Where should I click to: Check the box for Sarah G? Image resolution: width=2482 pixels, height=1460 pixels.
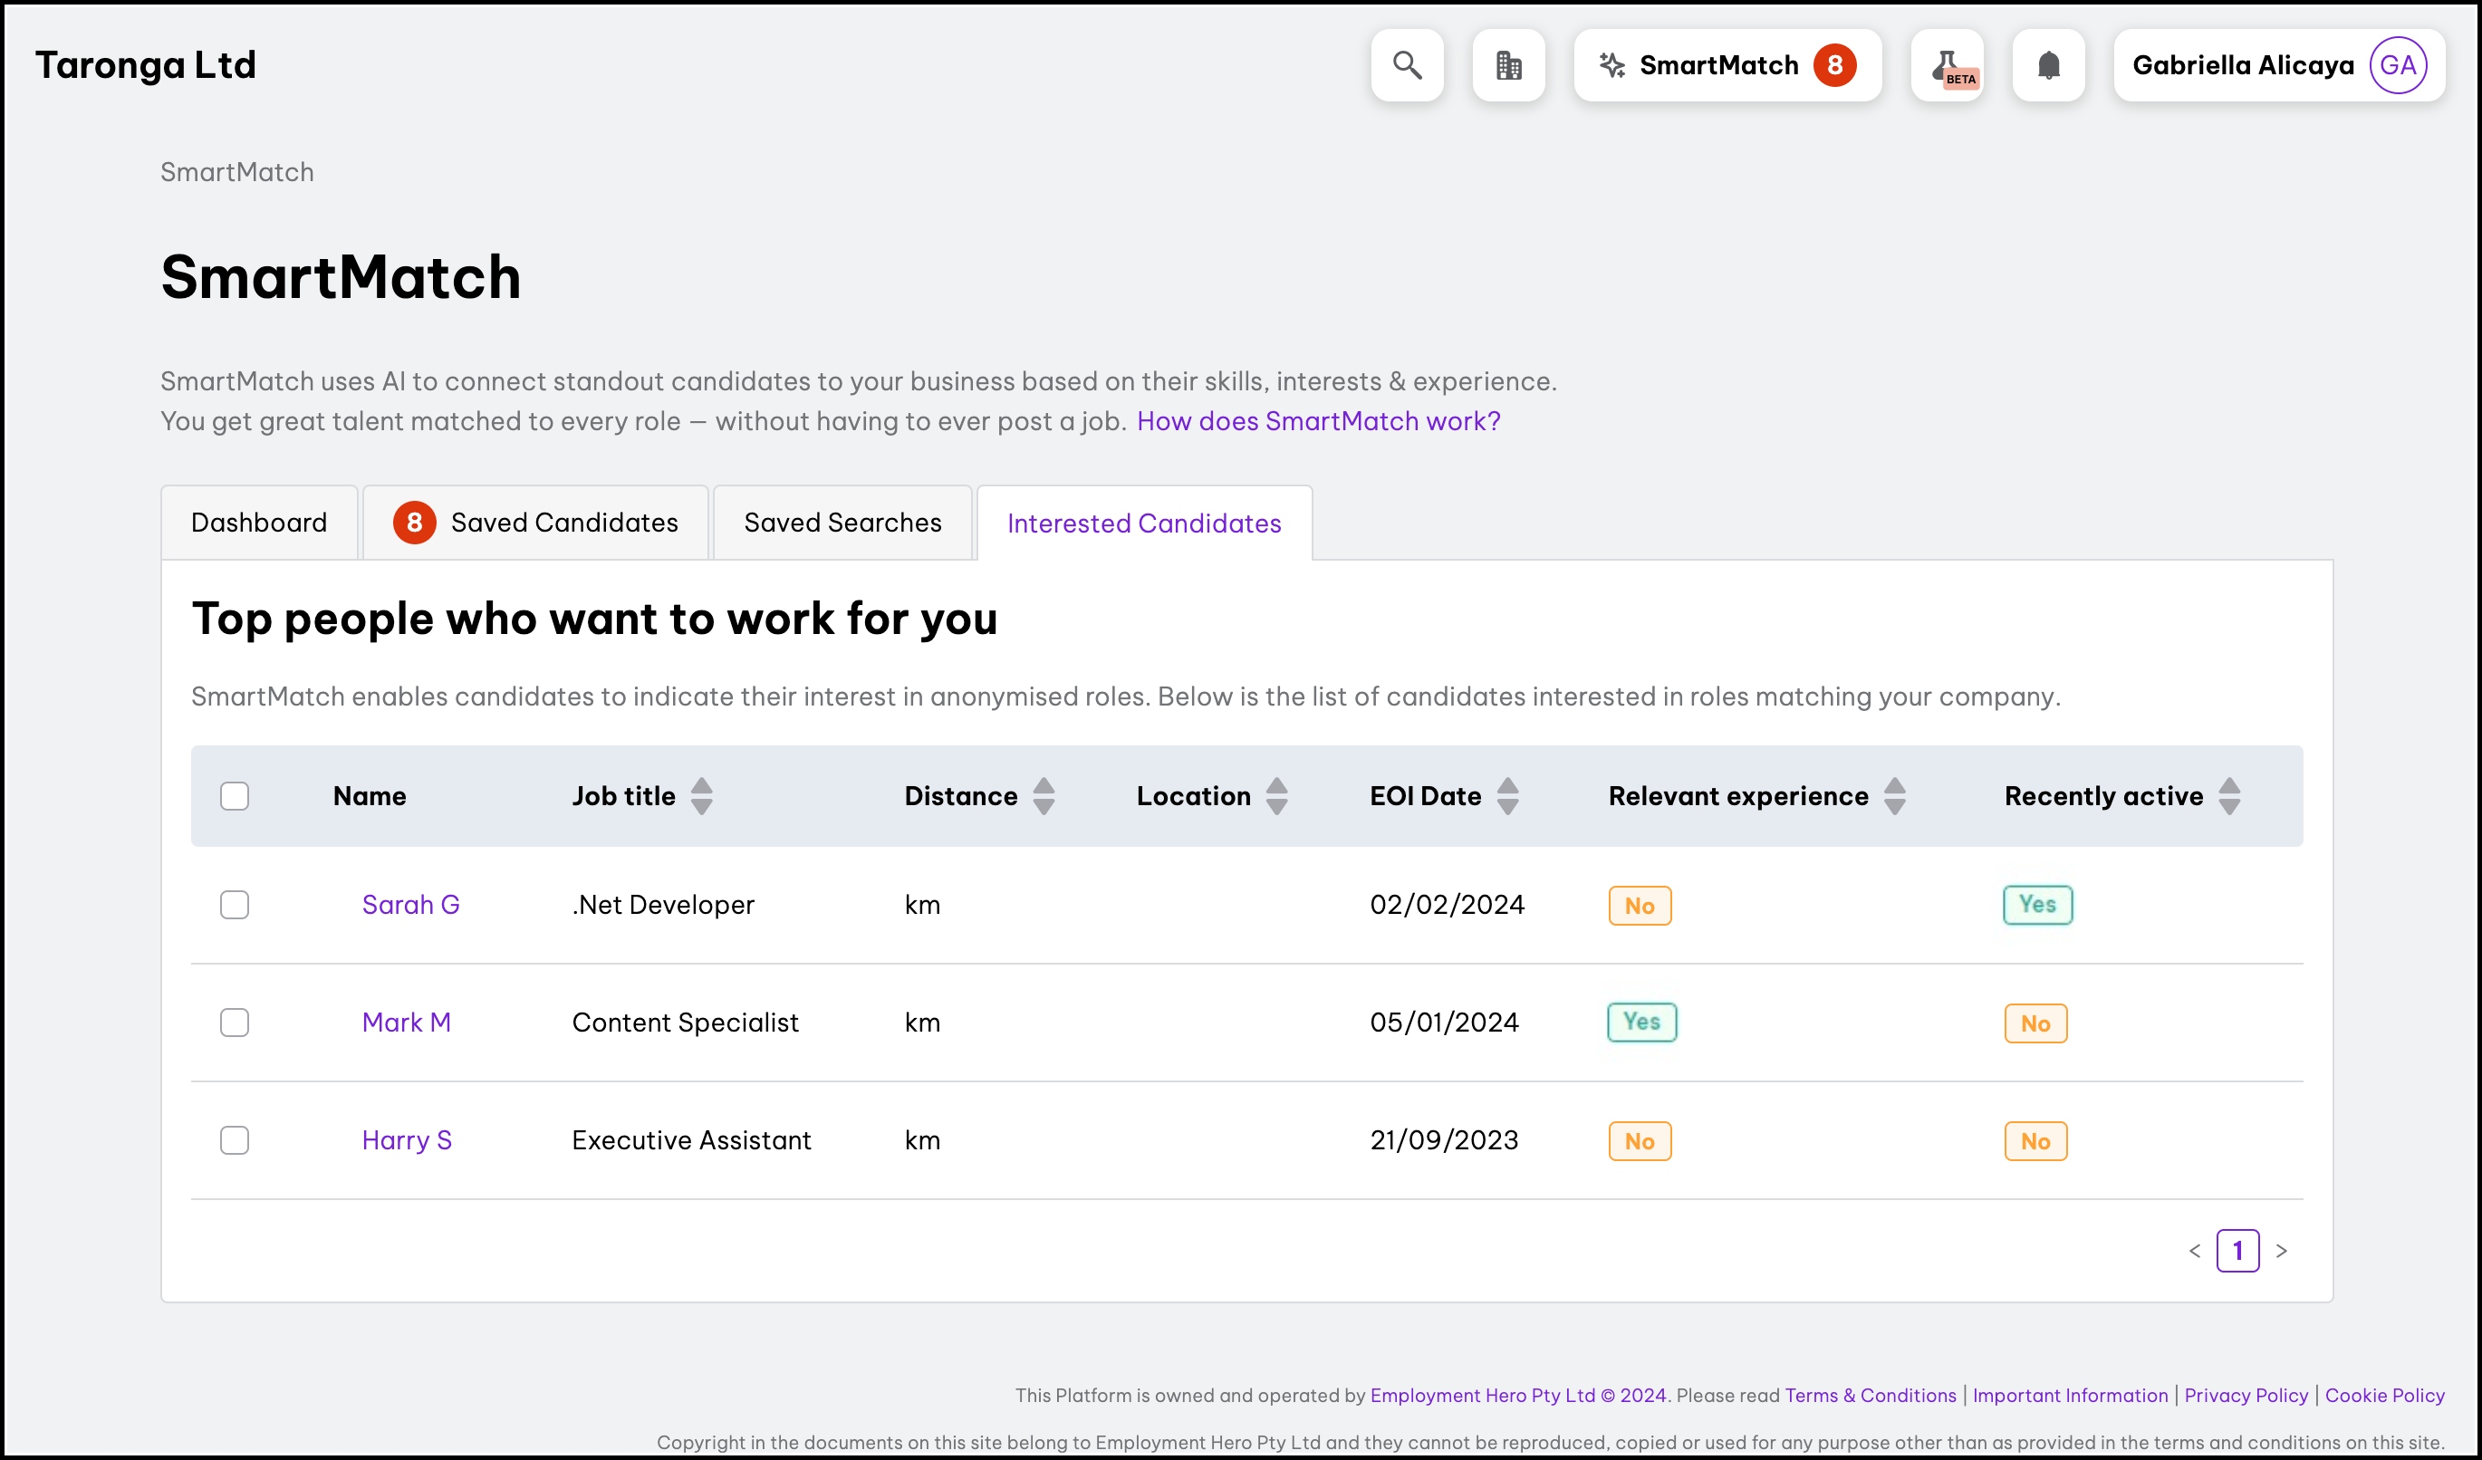(x=235, y=904)
